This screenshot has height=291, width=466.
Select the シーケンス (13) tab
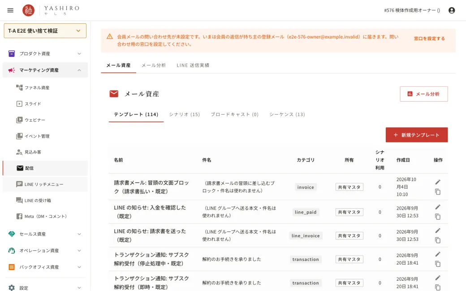287,114
